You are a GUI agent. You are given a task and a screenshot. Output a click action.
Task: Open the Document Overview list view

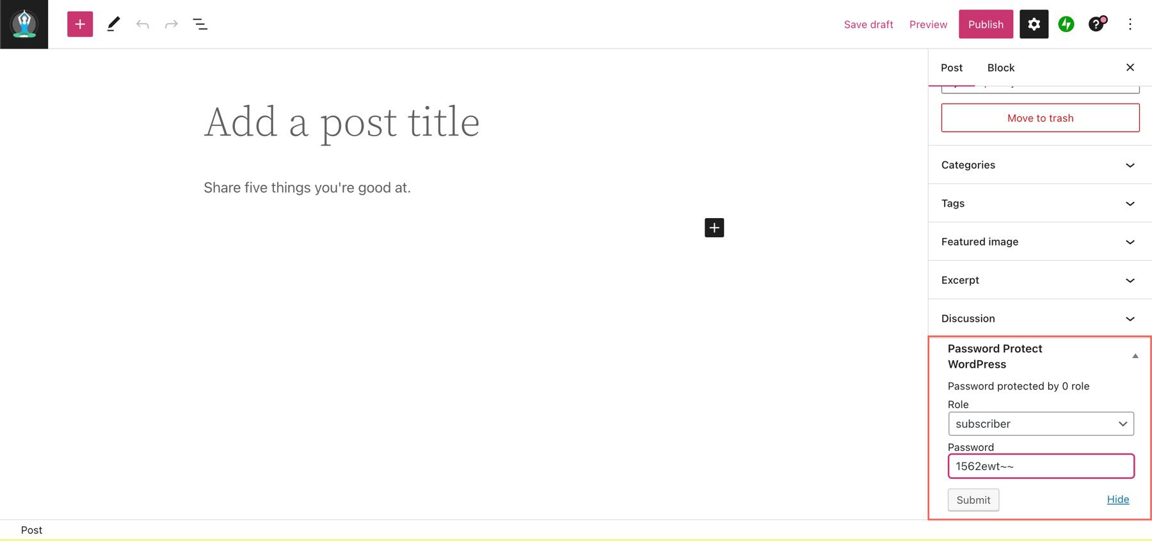click(x=200, y=24)
